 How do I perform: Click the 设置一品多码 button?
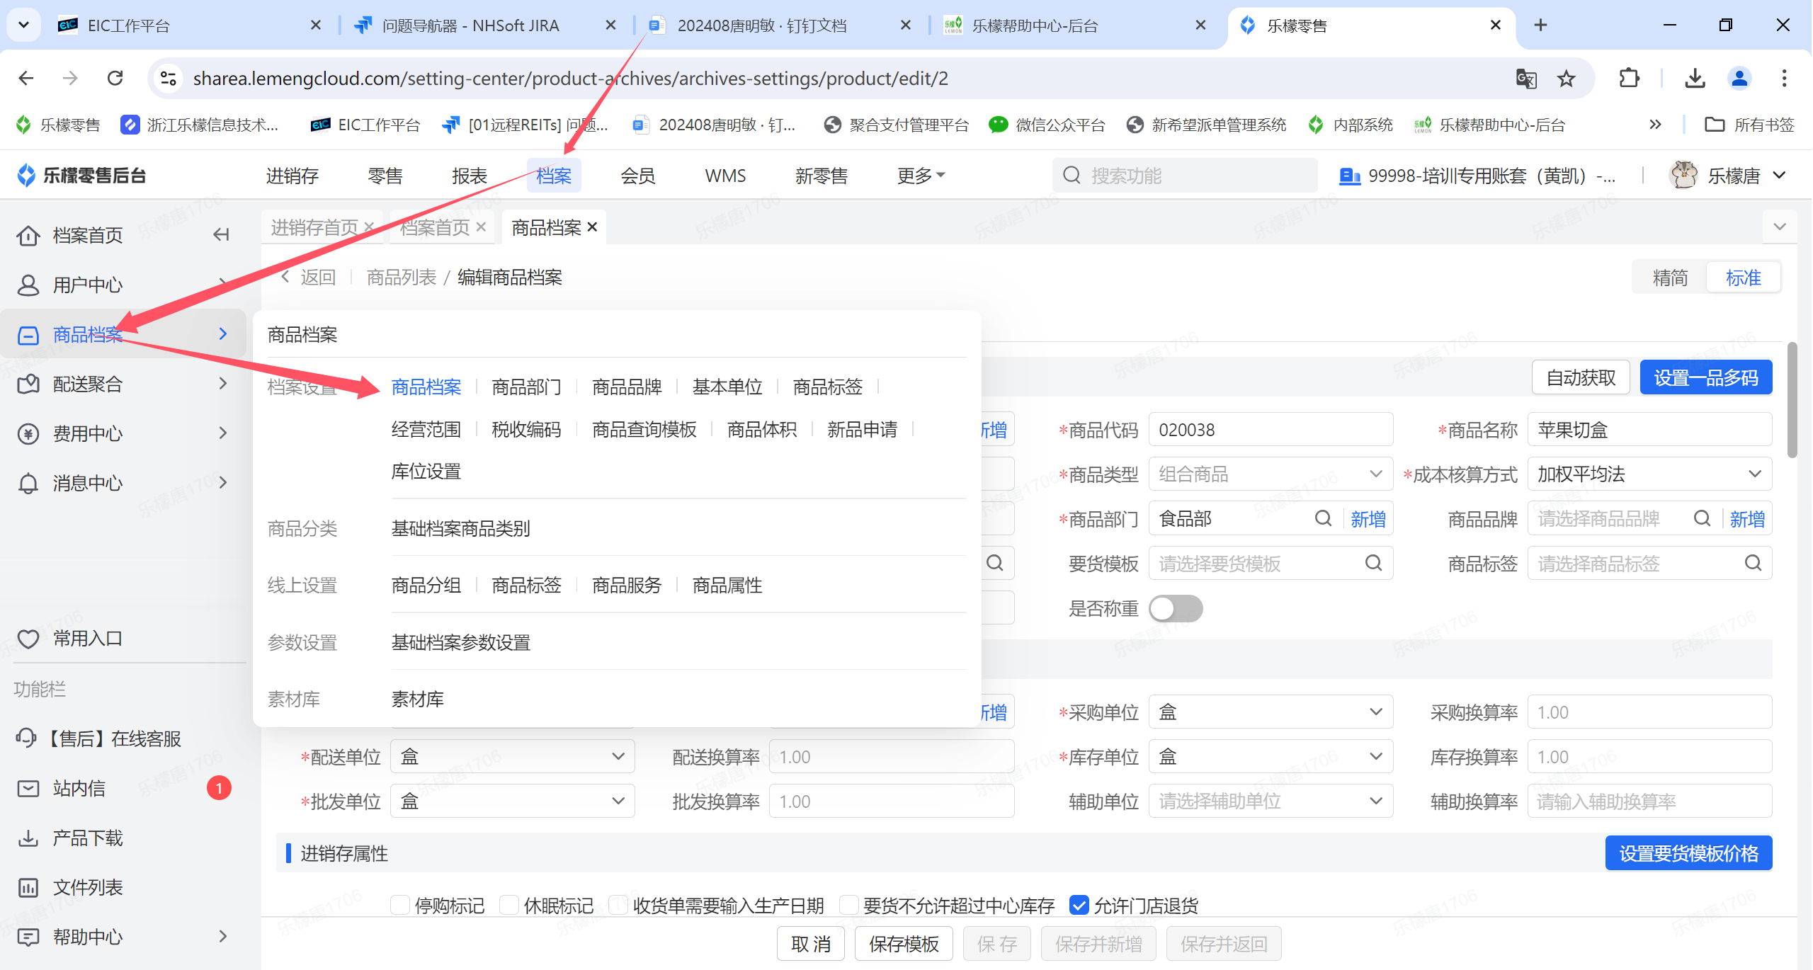point(1706,377)
